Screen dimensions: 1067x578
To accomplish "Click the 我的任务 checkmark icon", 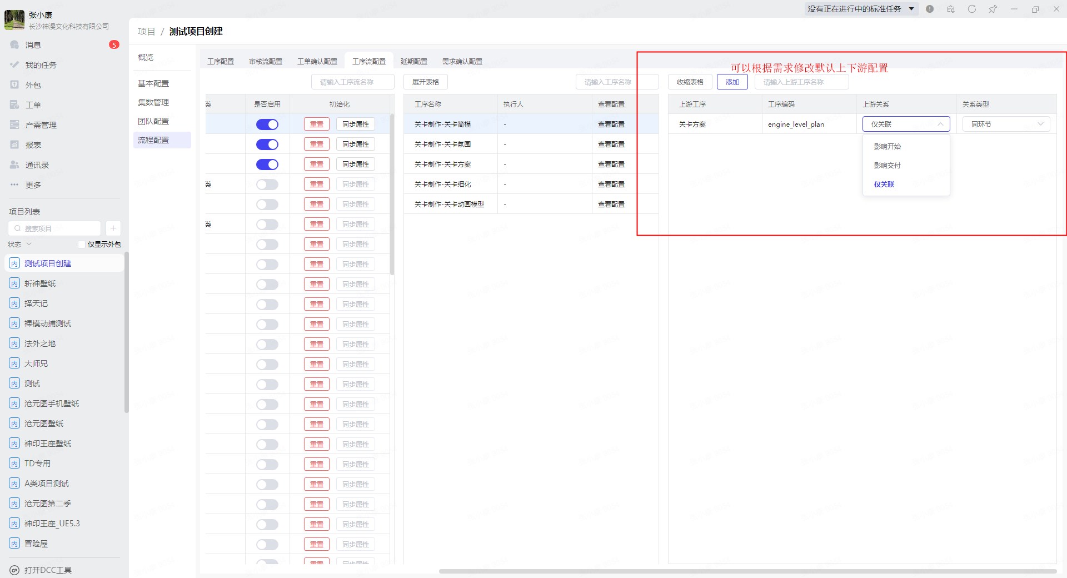I will 15,65.
